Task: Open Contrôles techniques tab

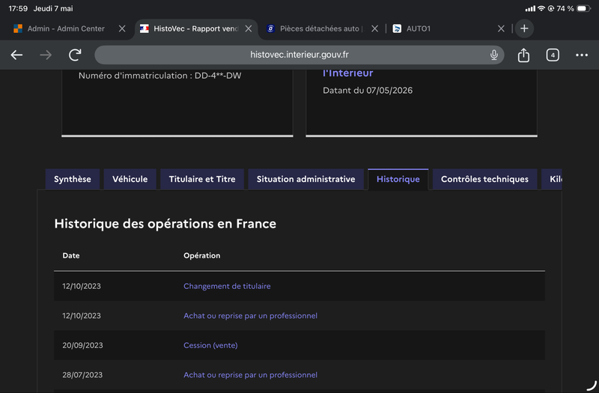Action: point(484,179)
